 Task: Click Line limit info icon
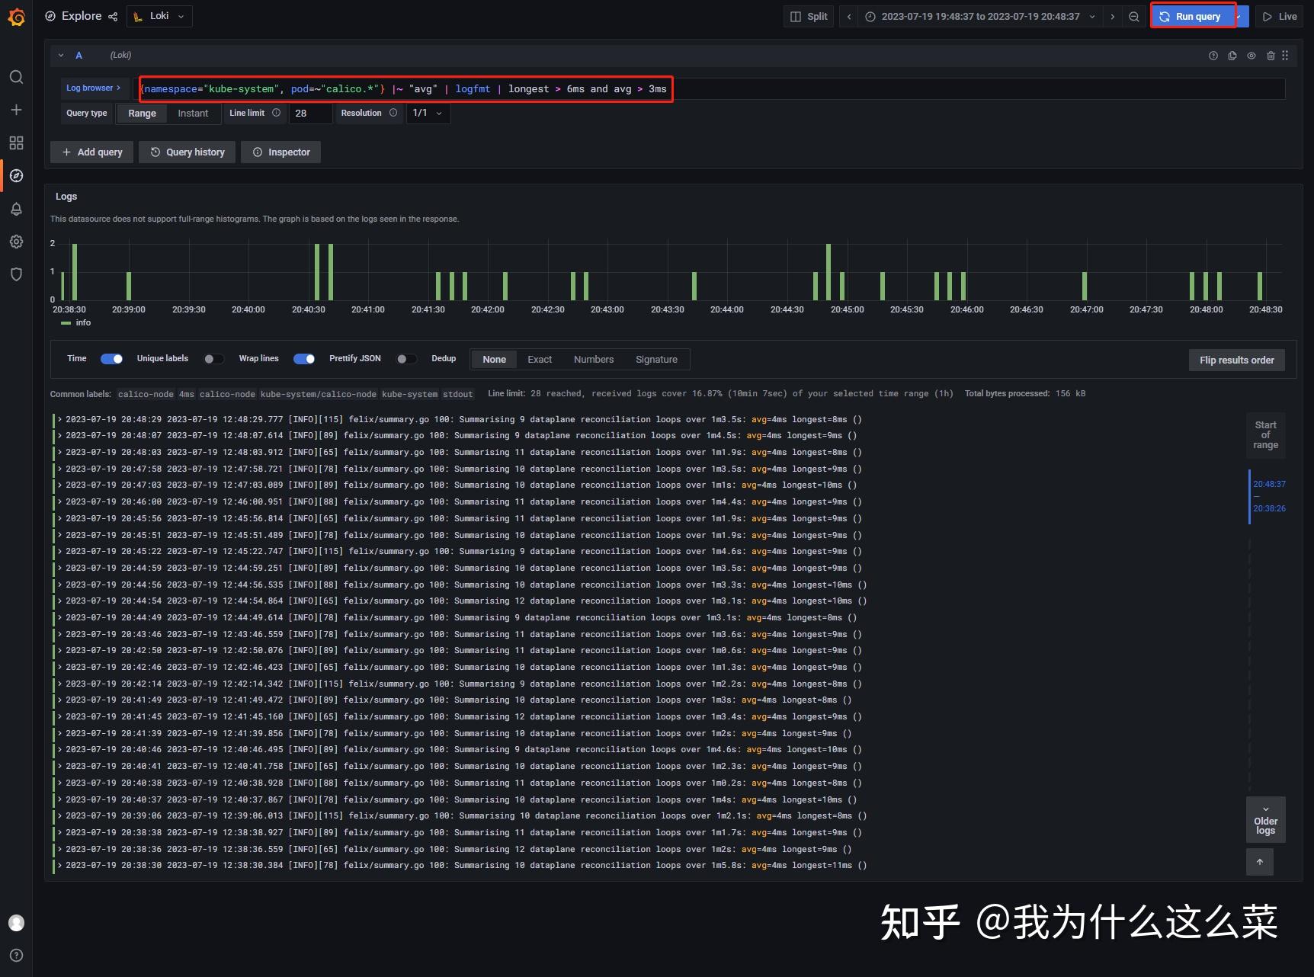click(x=276, y=113)
